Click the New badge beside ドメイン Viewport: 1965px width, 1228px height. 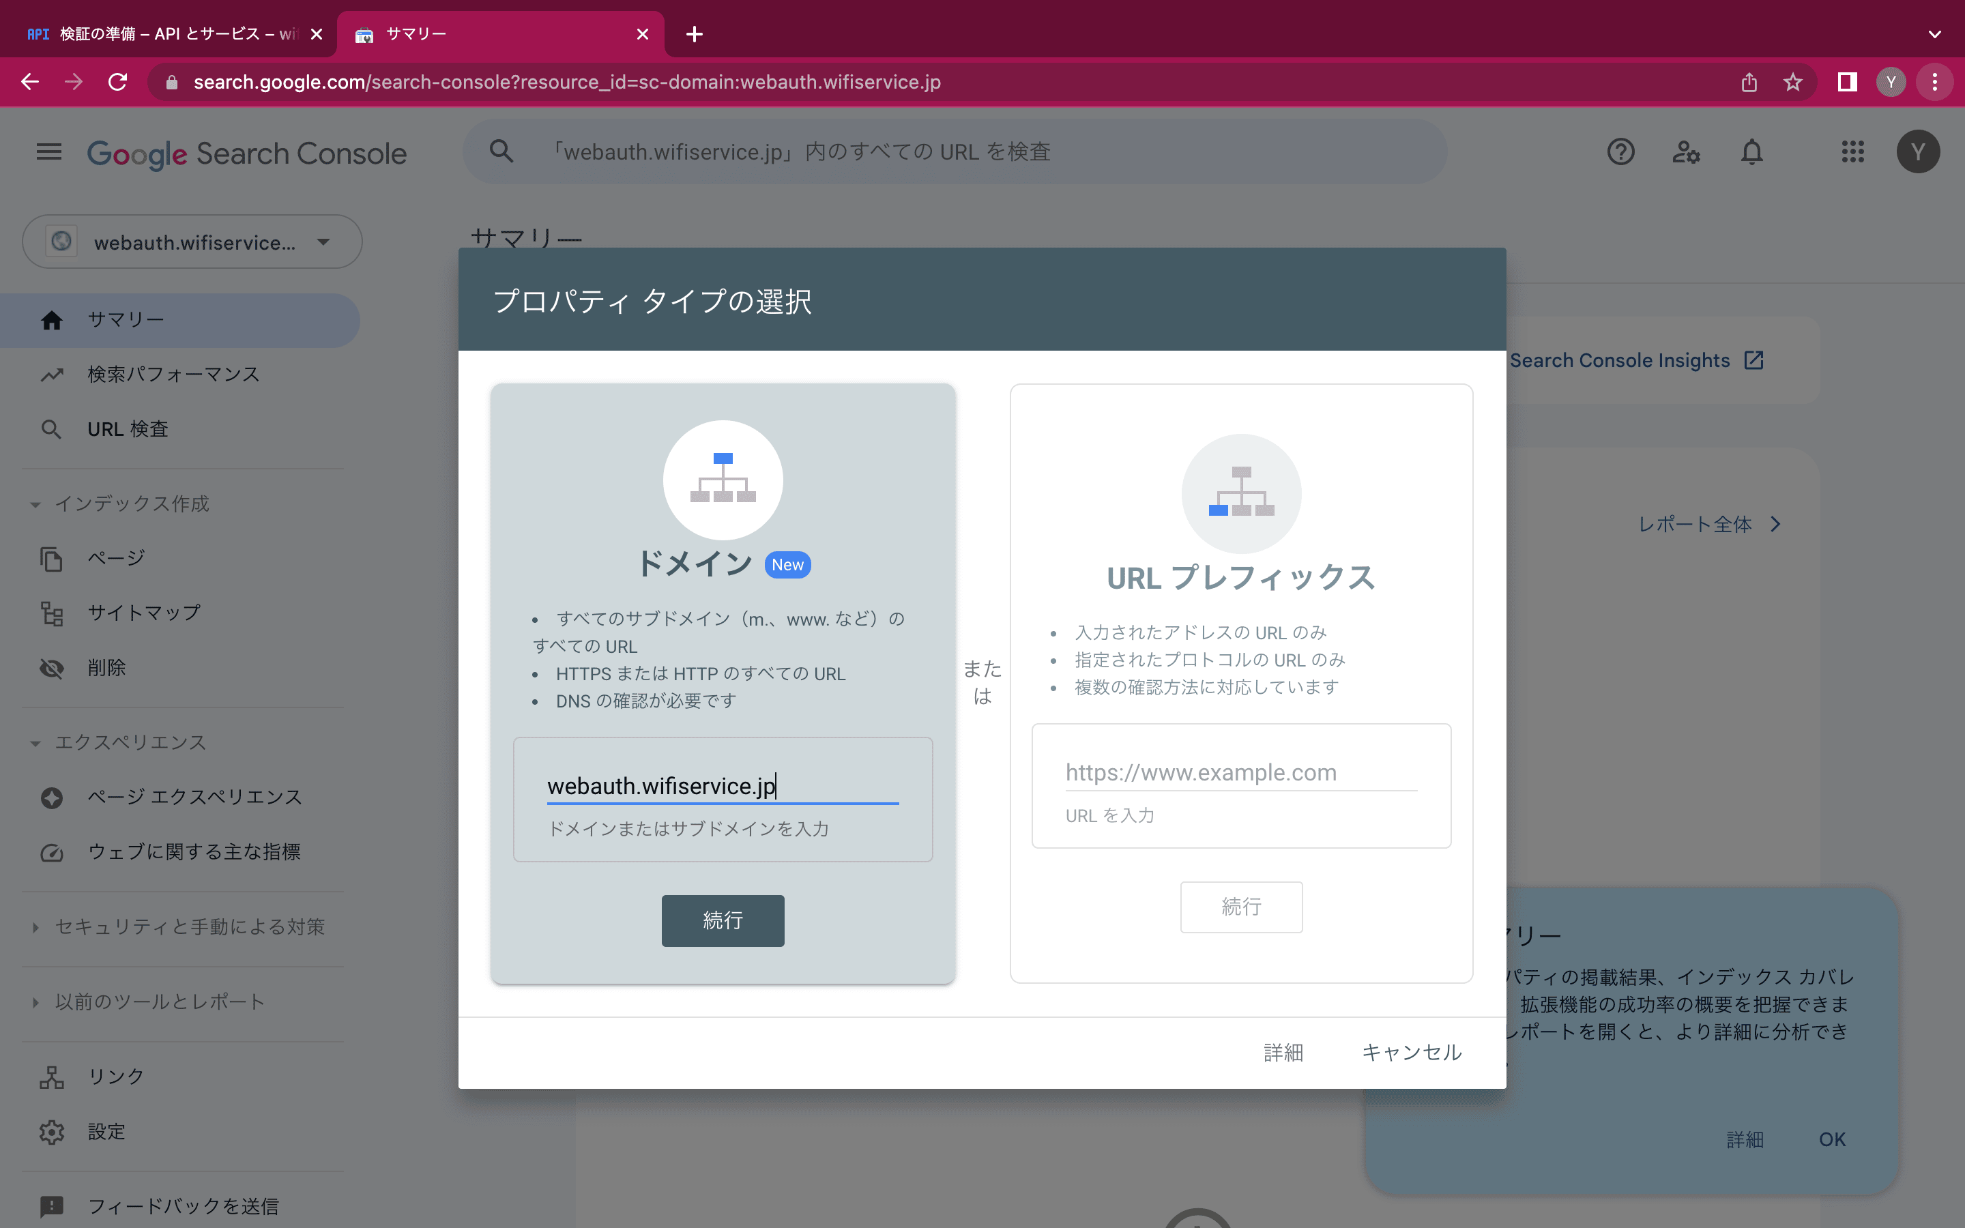tap(787, 564)
